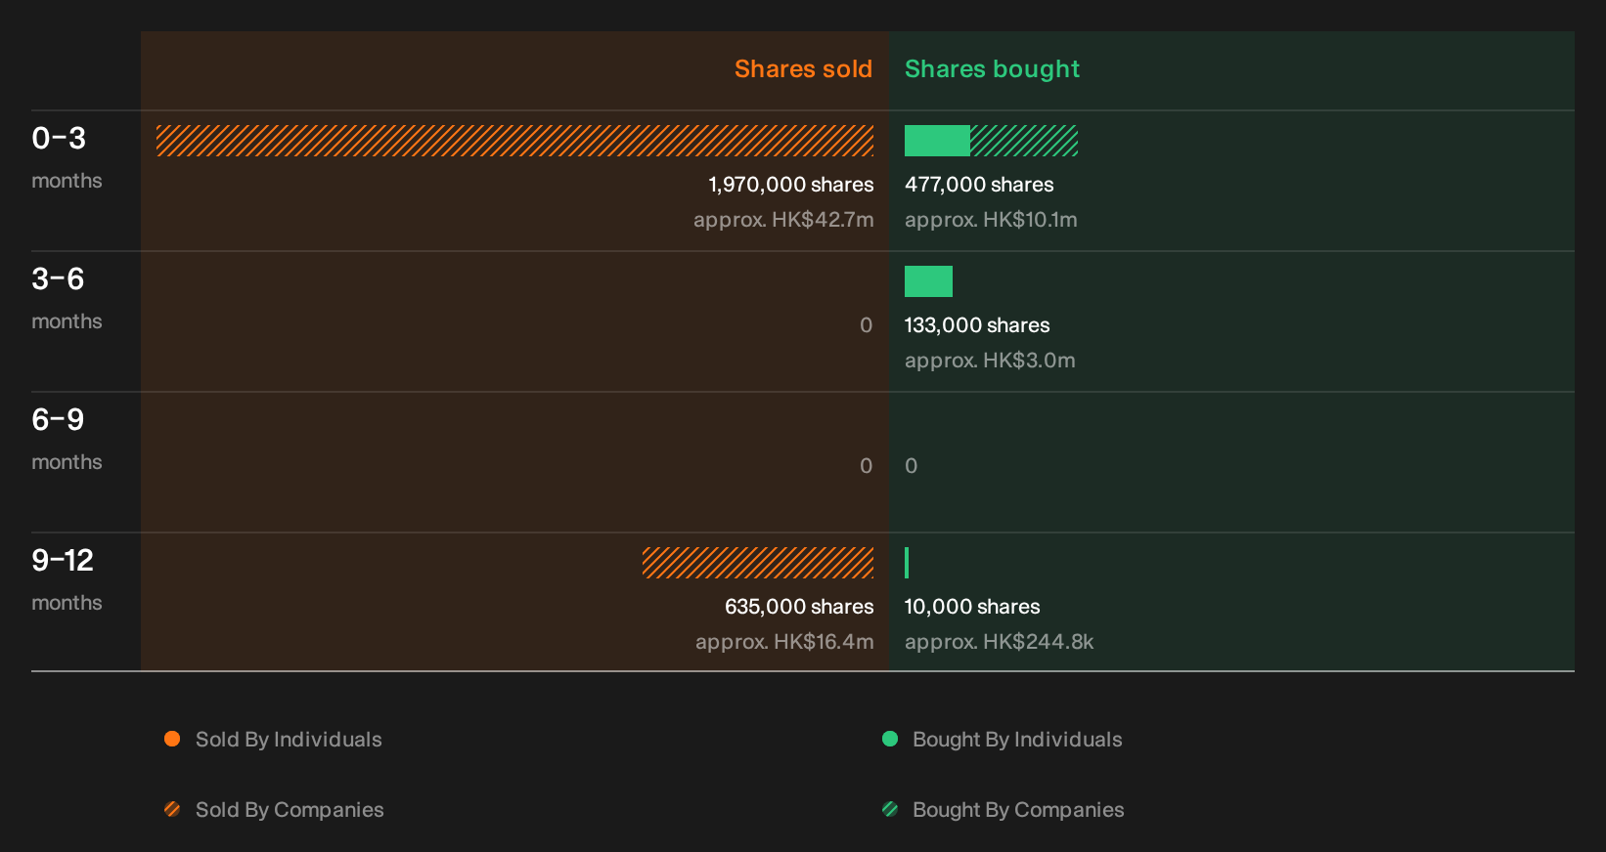Click the approx. HK$42.7m value
This screenshot has width=1606, height=852.
[x=783, y=220]
